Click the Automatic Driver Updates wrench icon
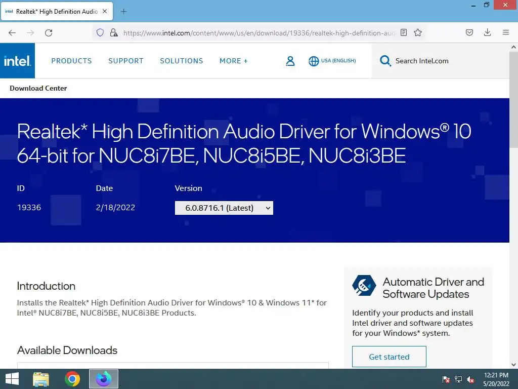This screenshot has height=389, width=518. coord(364,285)
